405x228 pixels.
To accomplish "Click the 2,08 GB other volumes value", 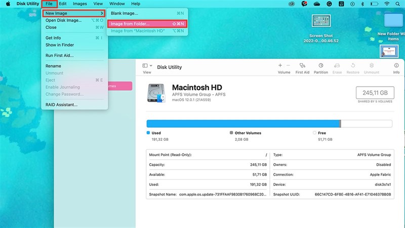I will [x=241, y=139].
